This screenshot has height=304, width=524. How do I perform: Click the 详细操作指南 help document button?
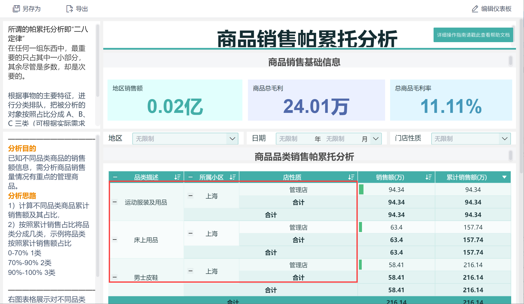473,35
